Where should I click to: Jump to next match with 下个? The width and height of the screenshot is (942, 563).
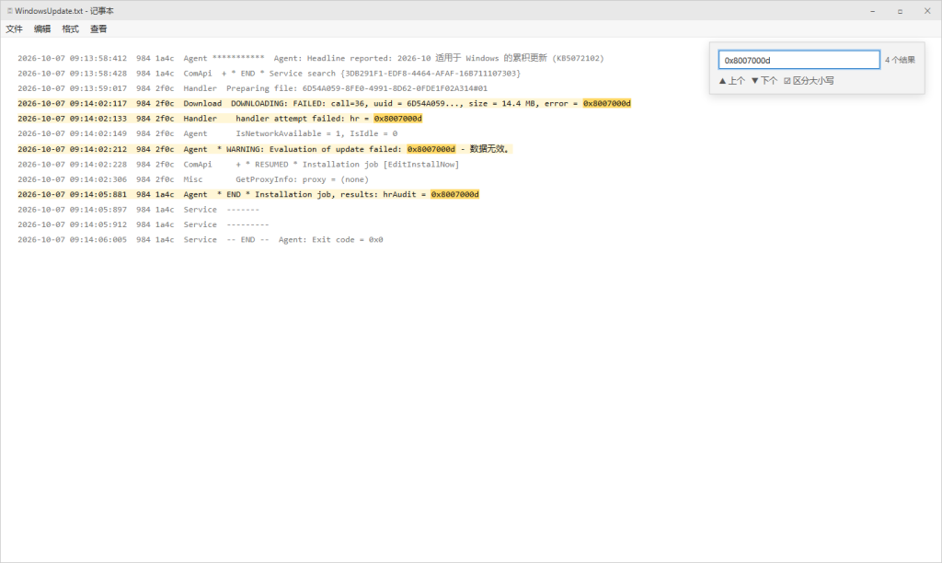764,81
